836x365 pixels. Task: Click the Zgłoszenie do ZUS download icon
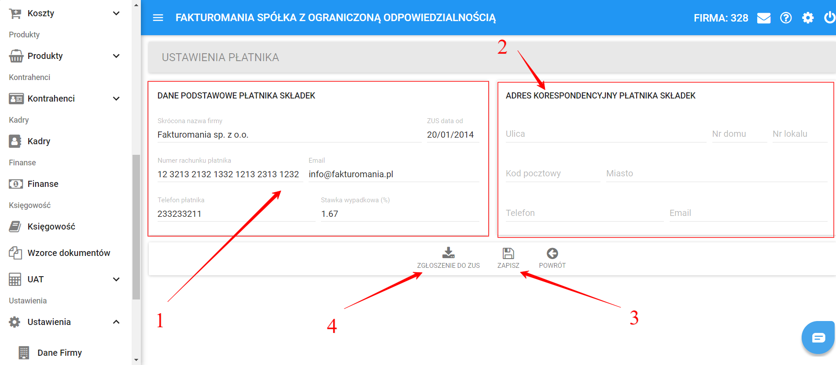pos(448,253)
